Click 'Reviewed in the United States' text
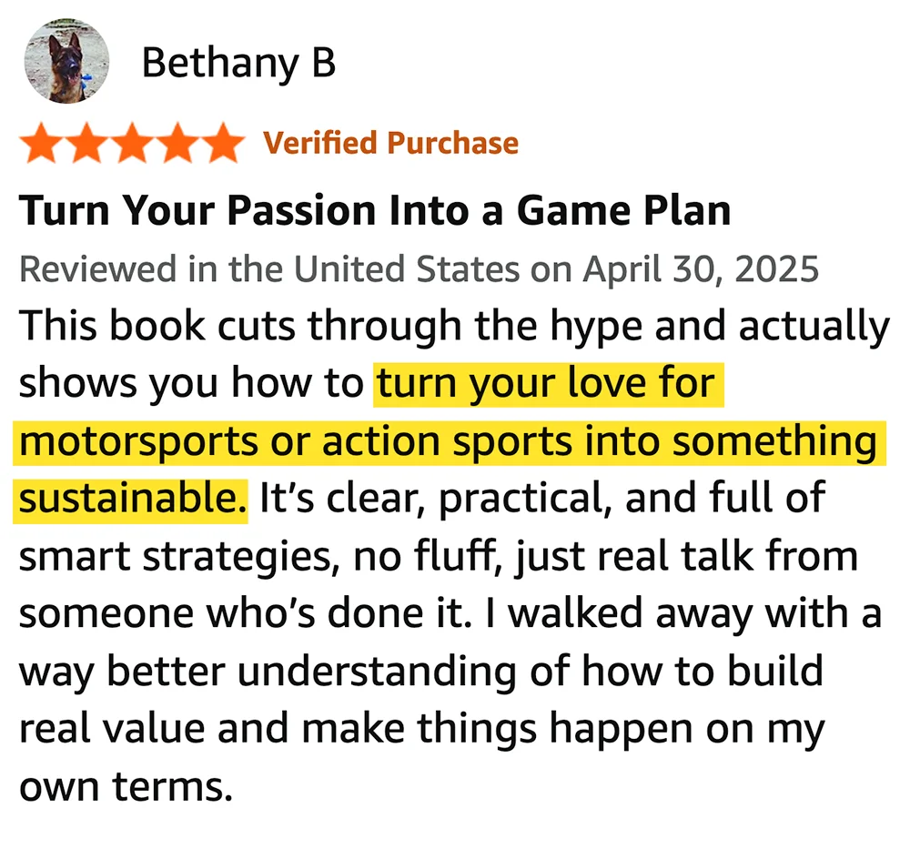The image size is (910, 849). point(269,269)
